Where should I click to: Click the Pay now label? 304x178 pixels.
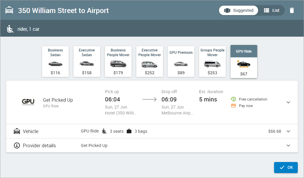click(246, 106)
